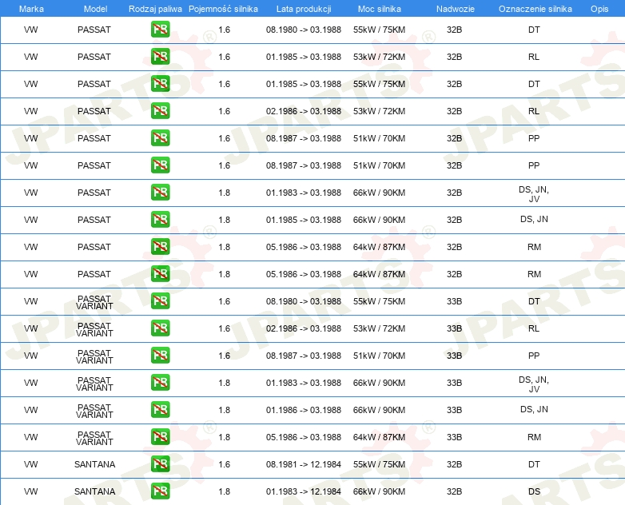Click the fuel icon in PASSAT VARIANT PP row
This screenshot has height=505, width=625.
tap(160, 355)
